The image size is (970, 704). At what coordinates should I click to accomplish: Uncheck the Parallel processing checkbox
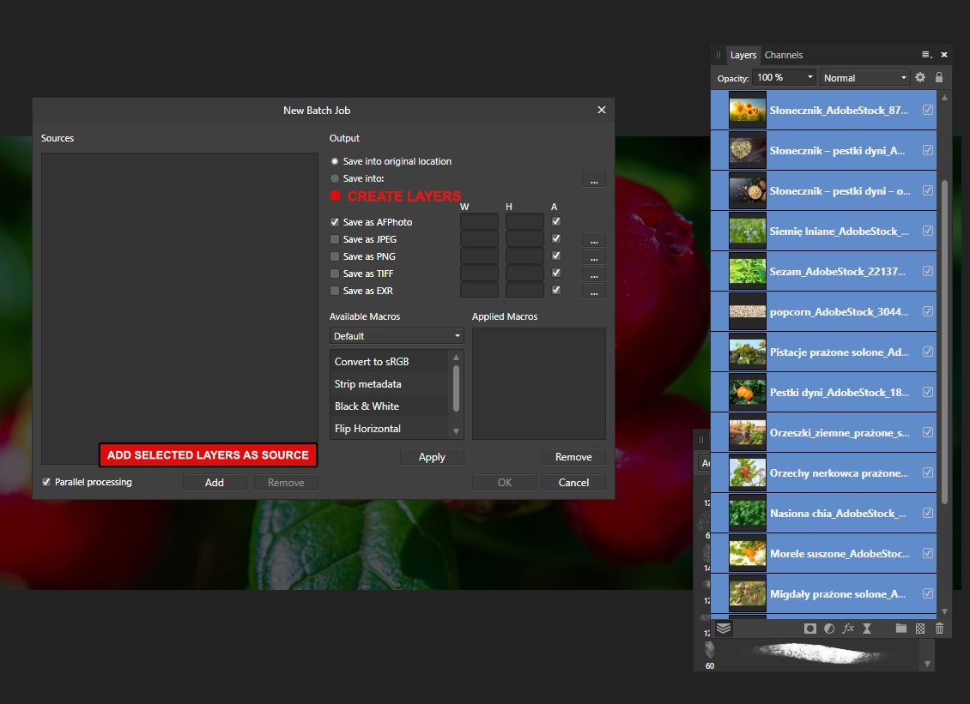[46, 482]
